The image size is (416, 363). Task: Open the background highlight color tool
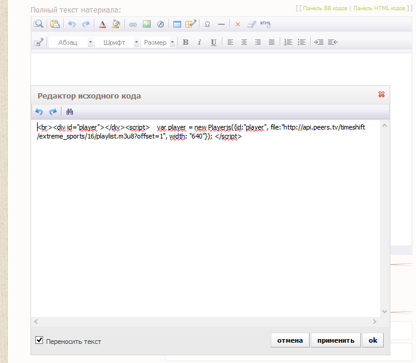coord(116,24)
